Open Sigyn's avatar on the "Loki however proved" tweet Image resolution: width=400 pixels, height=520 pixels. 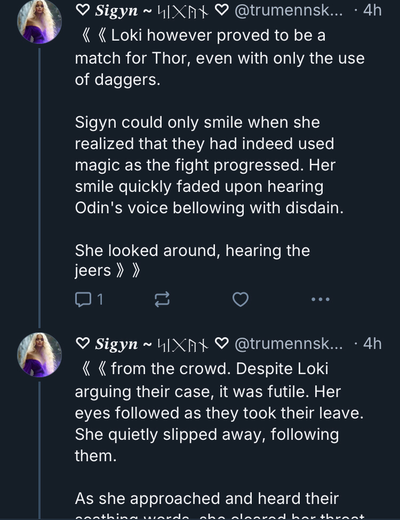(39, 22)
